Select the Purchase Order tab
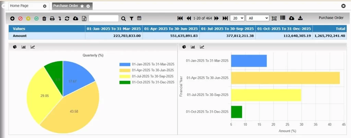 66,6
